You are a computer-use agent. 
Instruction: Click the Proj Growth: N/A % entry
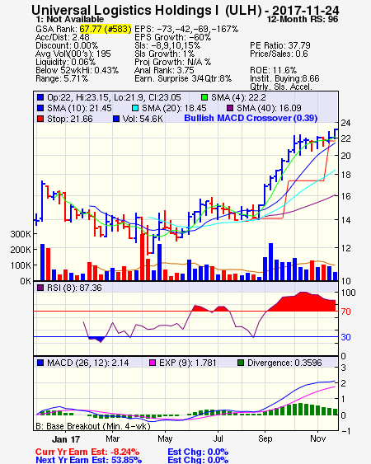pyautogui.click(x=172, y=62)
